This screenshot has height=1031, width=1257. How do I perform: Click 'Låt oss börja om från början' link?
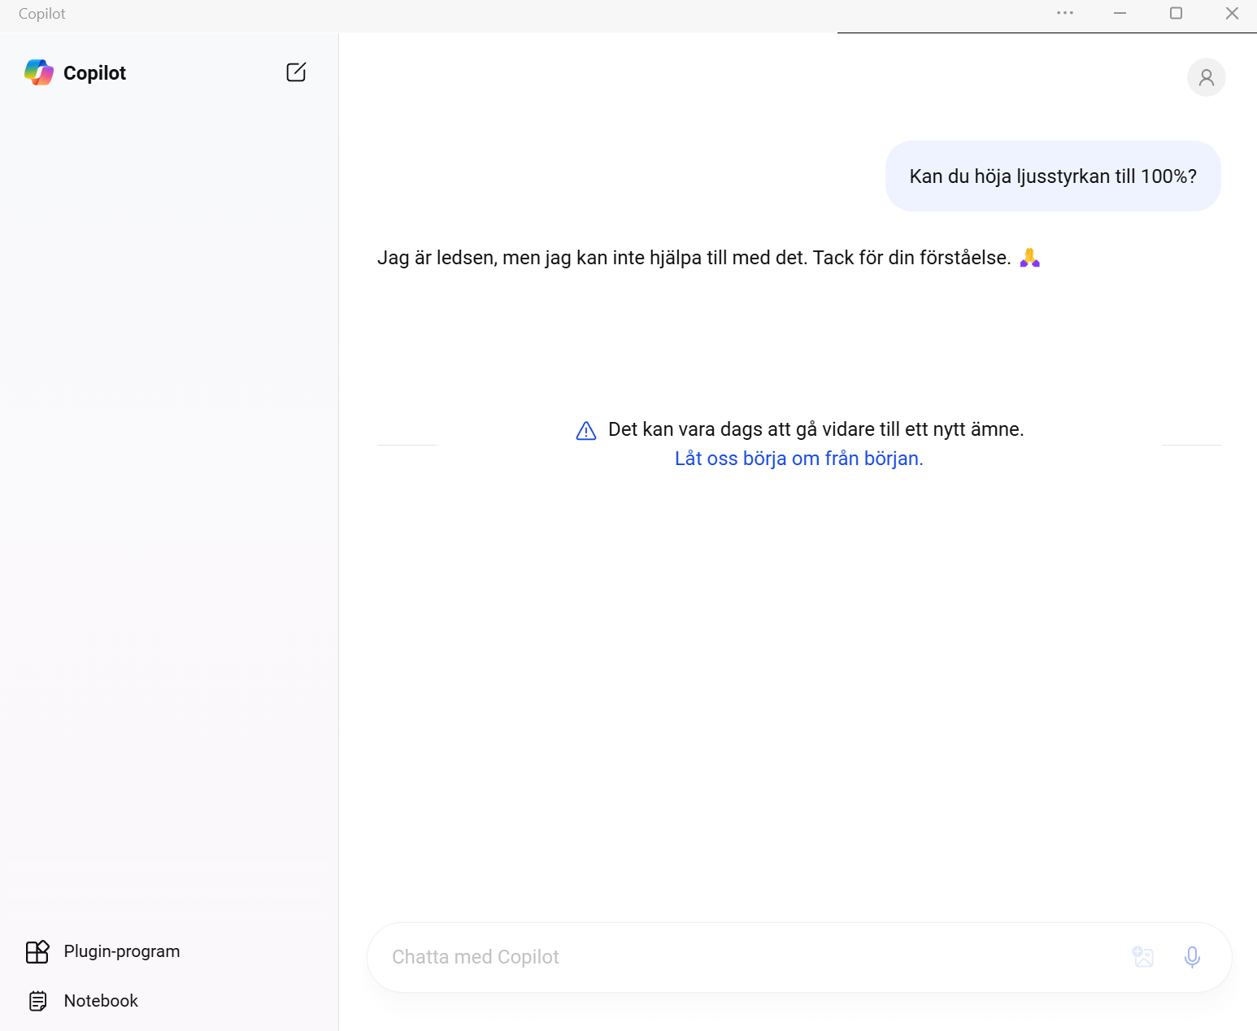[x=799, y=459]
